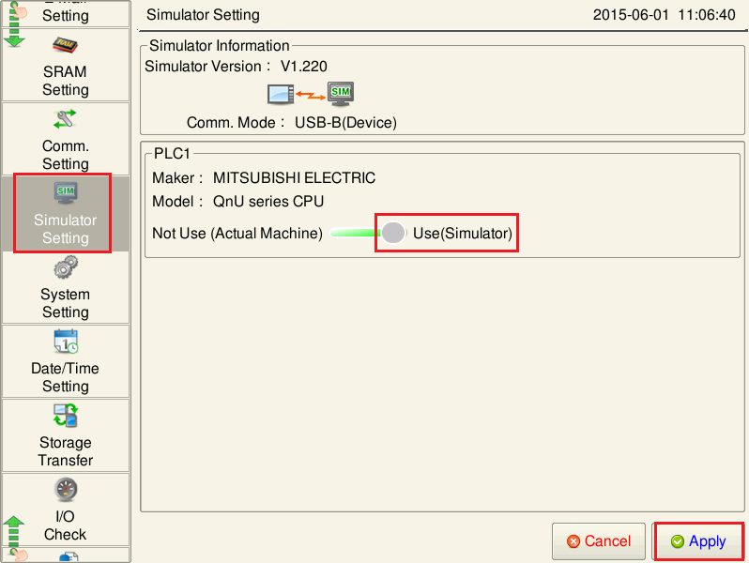This screenshot has width=749, height=563.
Task: Select the partially visible bottom sidebar item
Action: click(65, 555)
